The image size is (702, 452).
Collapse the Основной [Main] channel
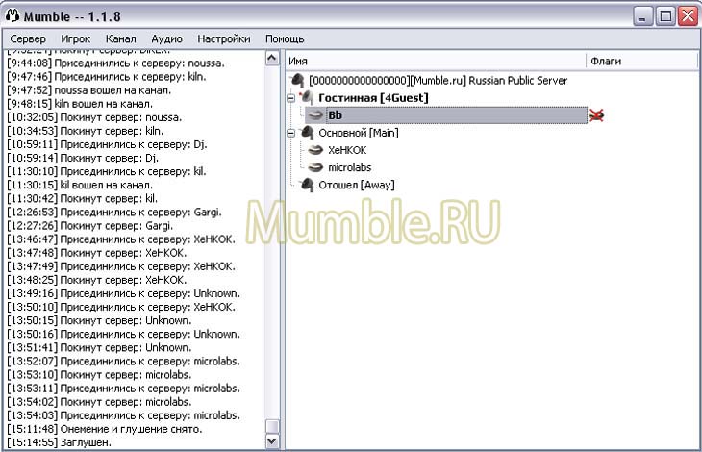click(291, 133)
